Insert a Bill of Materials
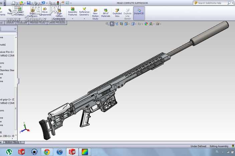The height and width of the screenshot is (156, 235). (106, 13)
